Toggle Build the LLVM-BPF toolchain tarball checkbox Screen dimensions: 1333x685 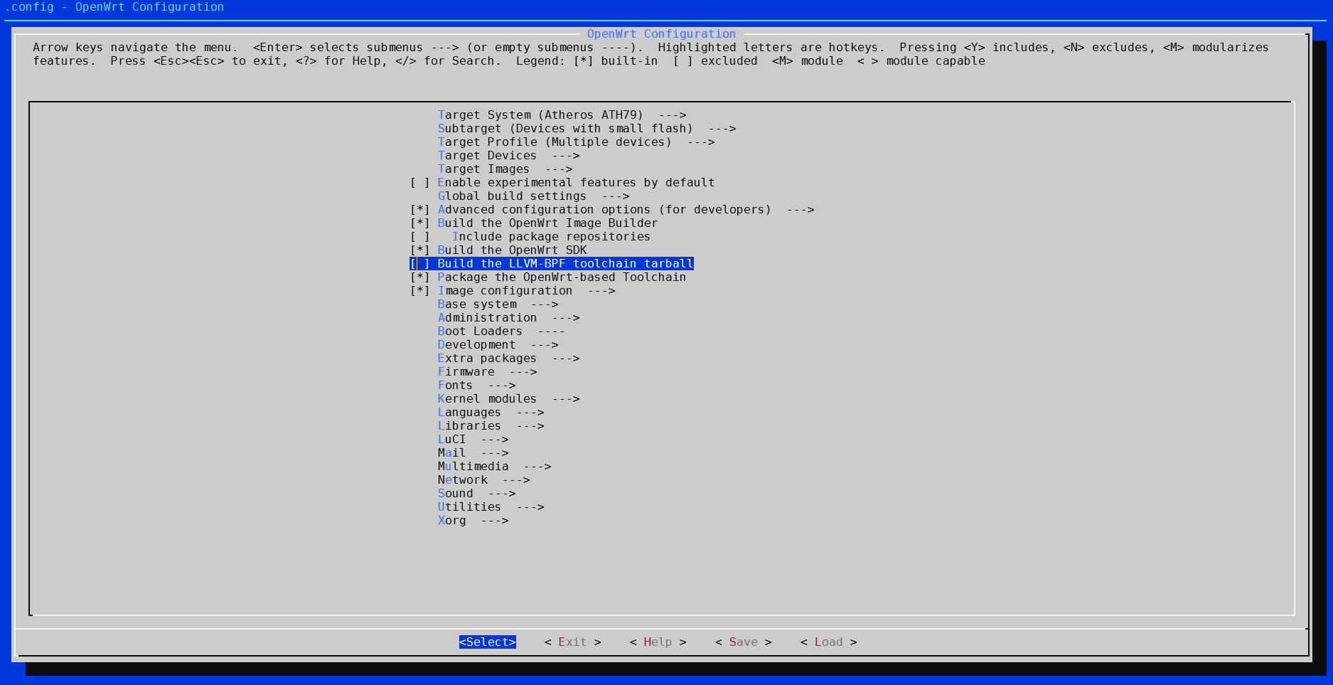click(x=419, y=264)
